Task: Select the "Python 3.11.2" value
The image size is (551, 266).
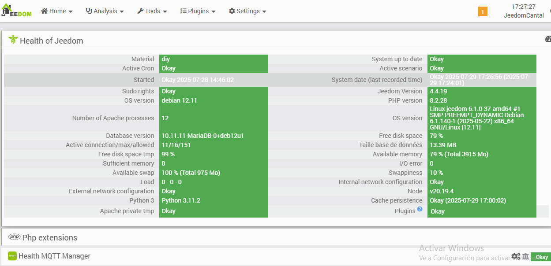Action: coord(181,200)
